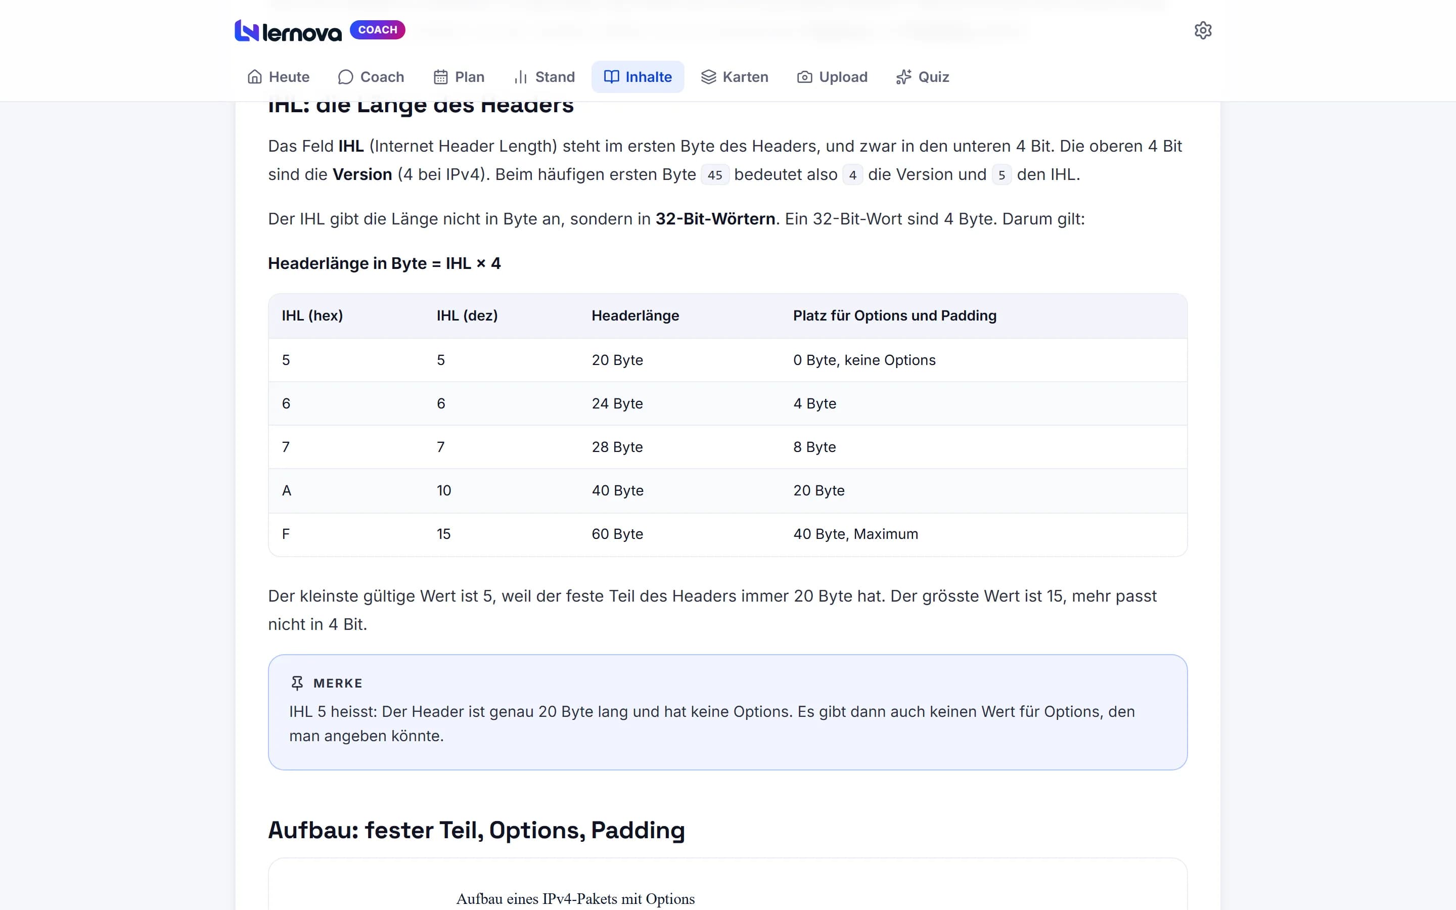The image size is (1456, 910).
Task: Click the diagram title 'Aufbau eines IPv4-Pakets mit Options'
Action: tap(575, 898)
